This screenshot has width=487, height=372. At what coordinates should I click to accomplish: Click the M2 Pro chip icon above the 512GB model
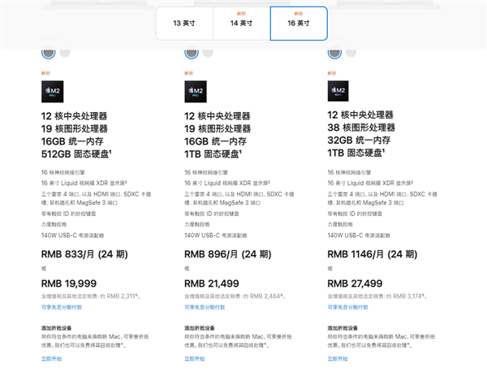click(51, 90)
